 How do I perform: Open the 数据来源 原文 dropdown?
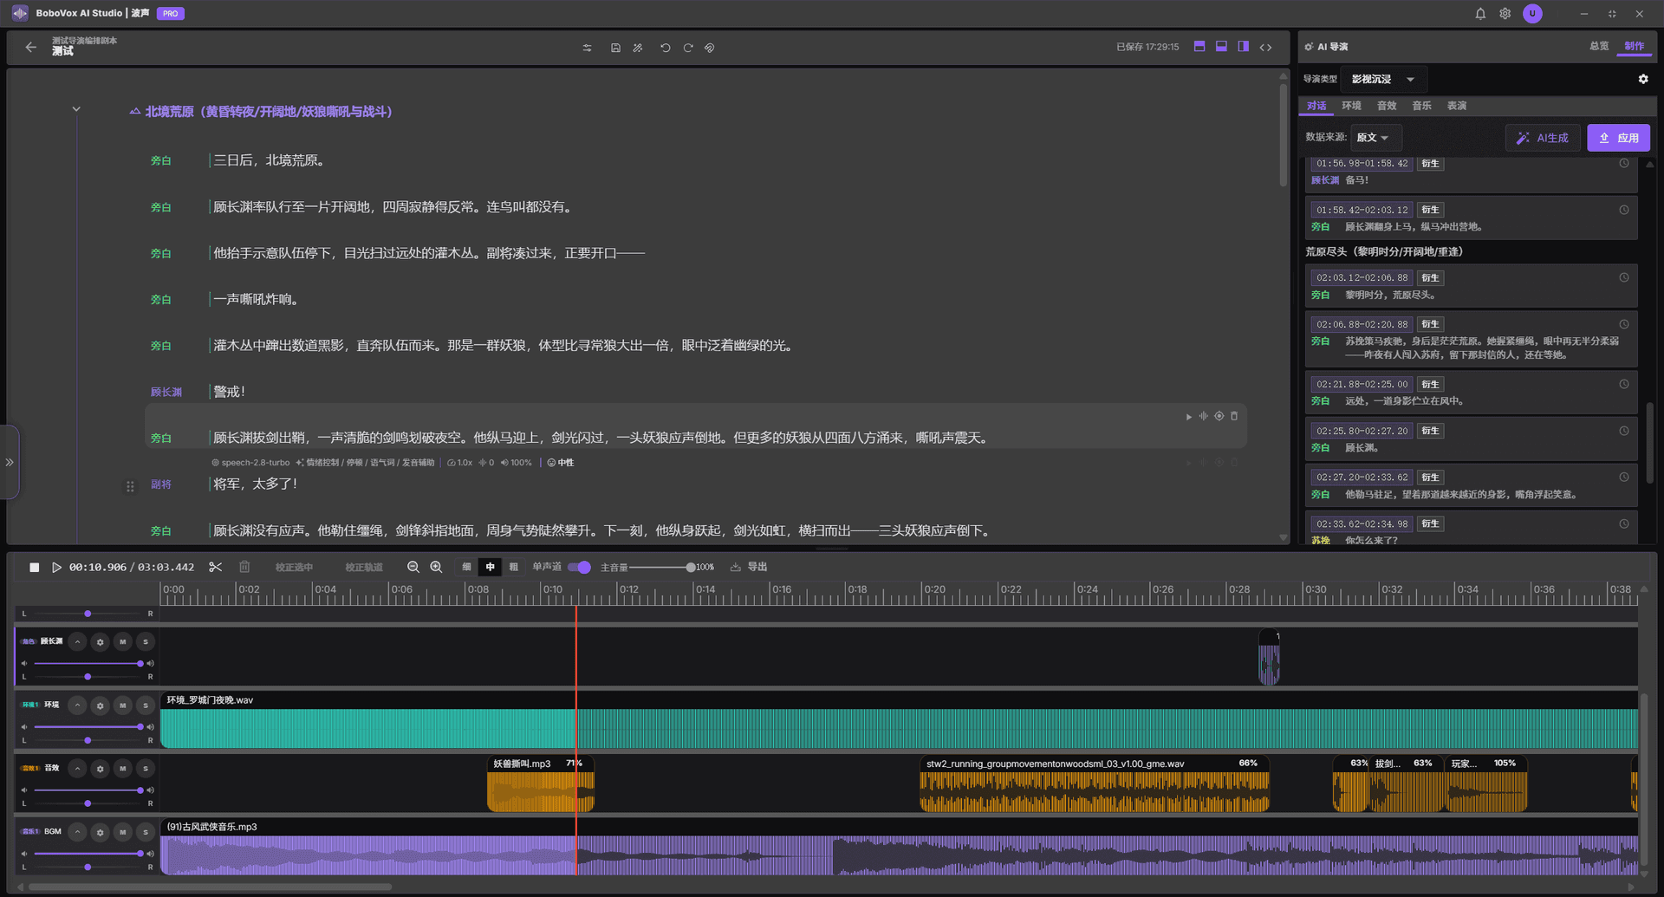tap(1374, 138)
